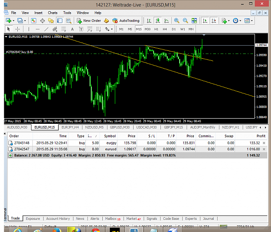Click the MetaTrader logo beside File menu

pos(6,13)
